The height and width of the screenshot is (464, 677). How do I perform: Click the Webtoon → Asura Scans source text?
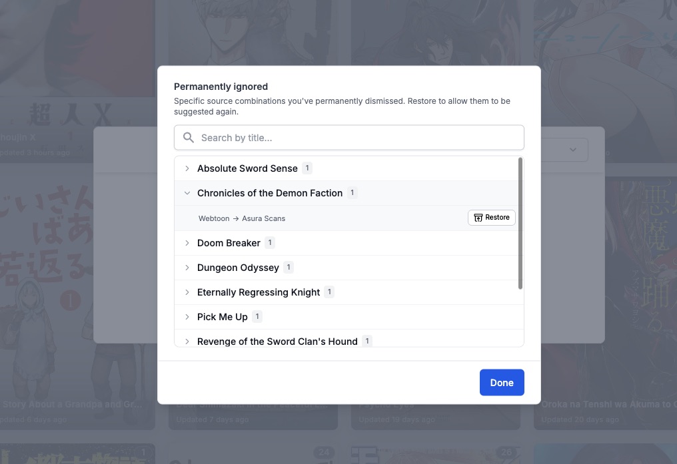(x=242, y=218)
